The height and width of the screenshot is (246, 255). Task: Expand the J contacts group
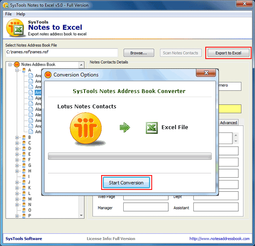tap(17, 182)
